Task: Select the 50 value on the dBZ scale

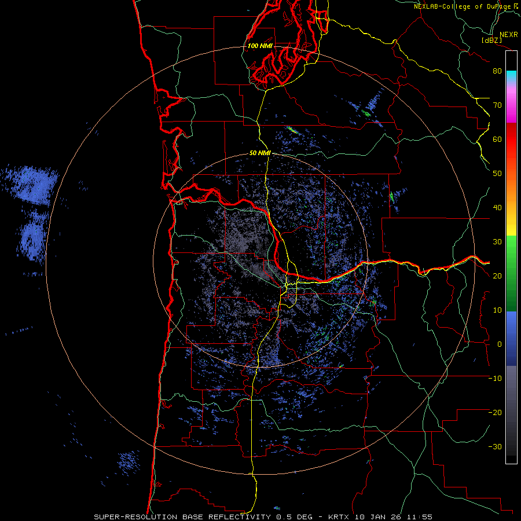Action: pyautogui.click(x=497, y=174)
